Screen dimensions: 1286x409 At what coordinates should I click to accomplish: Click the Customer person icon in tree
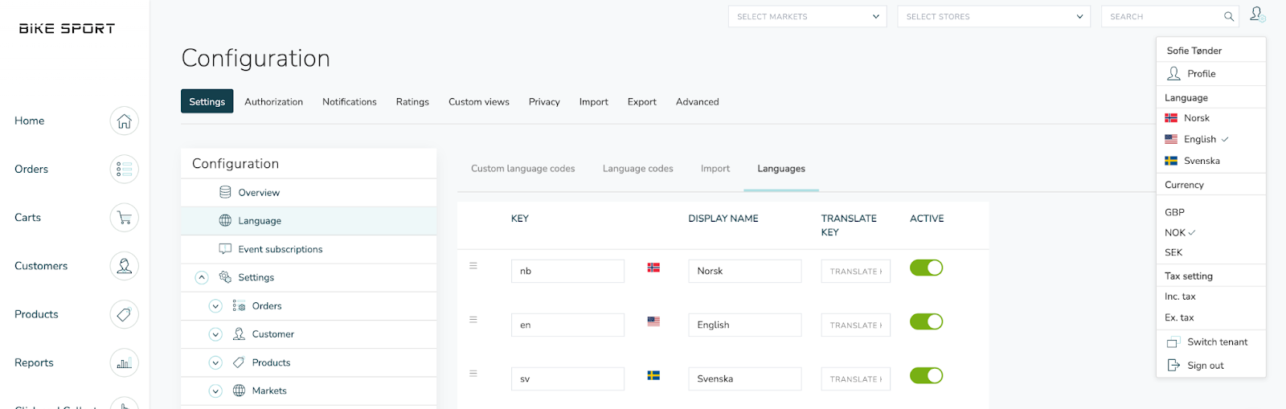tap(239, 333)
